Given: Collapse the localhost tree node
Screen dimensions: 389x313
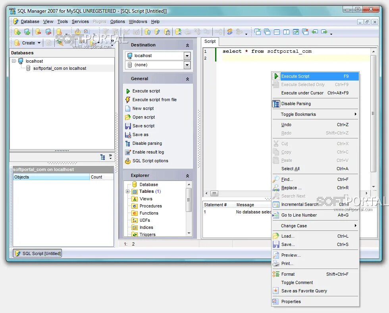Looking at the screenshot, I should tap(14, 61).
